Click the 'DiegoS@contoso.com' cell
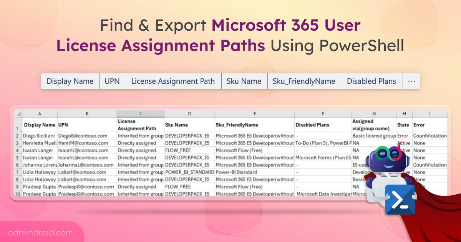 [x=87, y=136]
